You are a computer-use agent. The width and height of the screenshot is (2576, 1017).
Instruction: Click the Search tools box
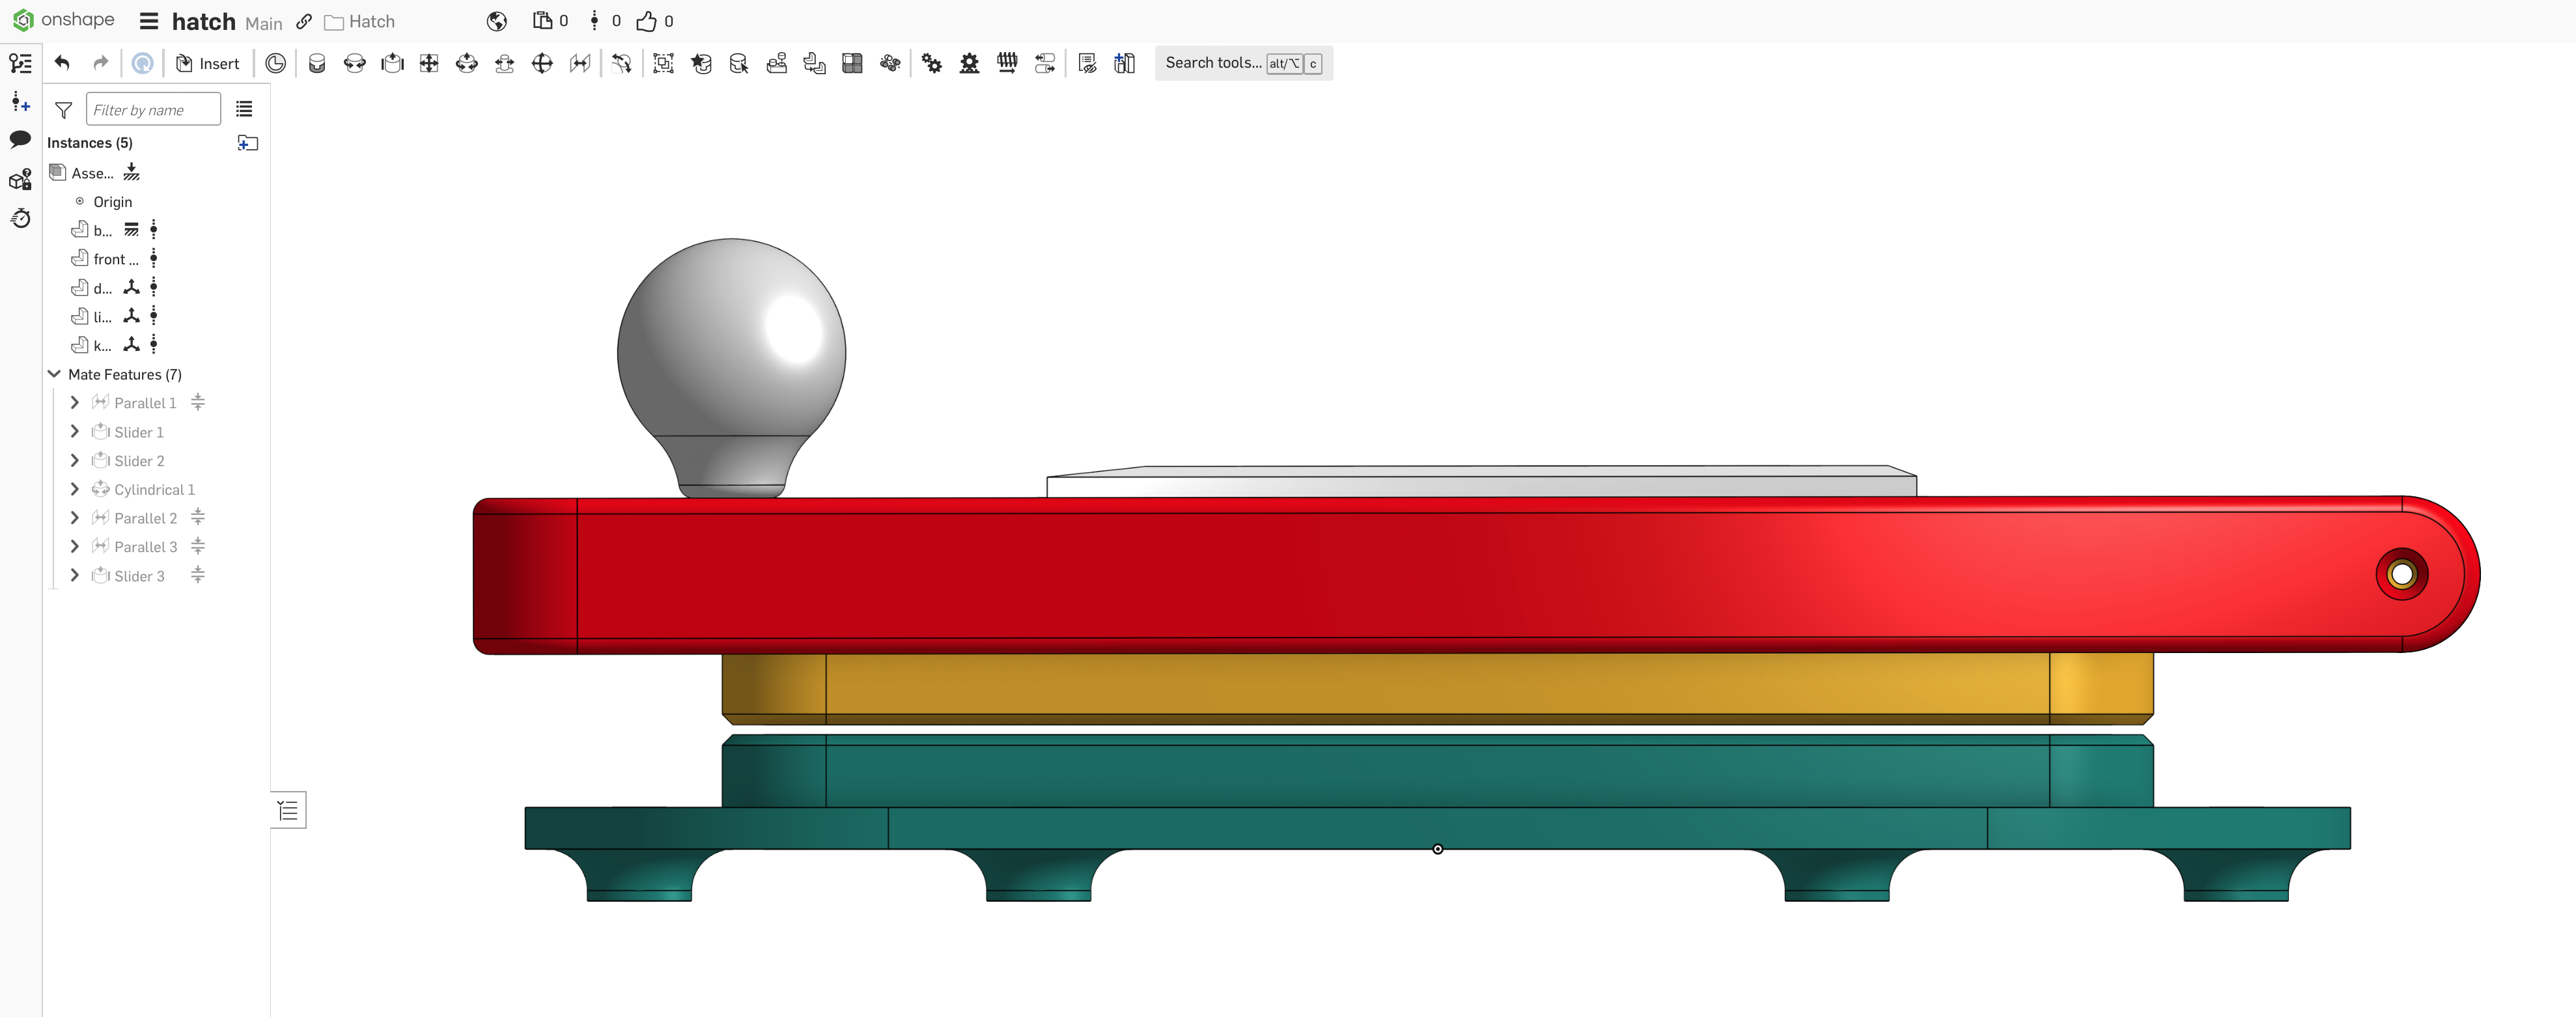(x=1243, y=63)
